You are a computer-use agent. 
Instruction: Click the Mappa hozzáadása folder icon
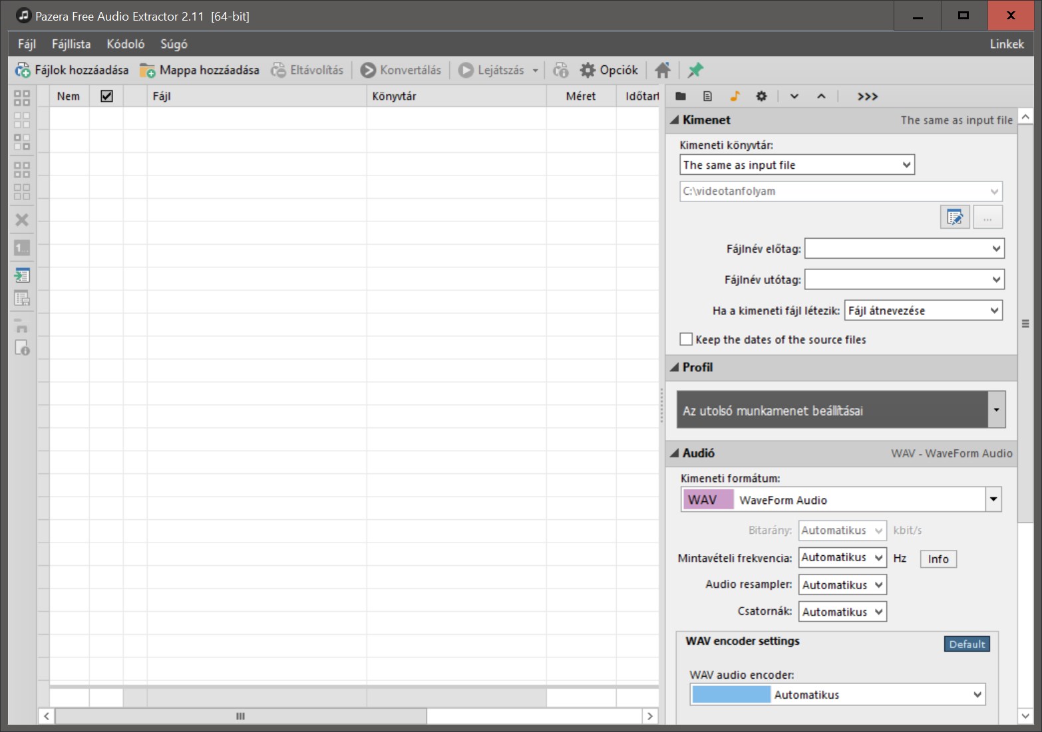[x=147, y=70]
